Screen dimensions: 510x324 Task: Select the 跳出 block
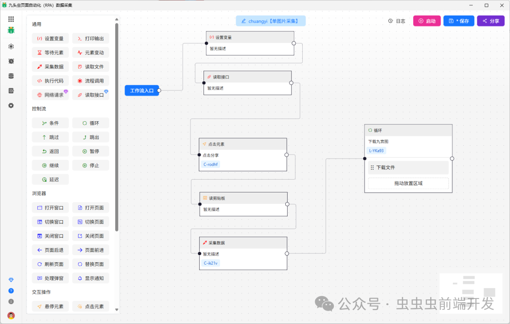click(91, 137)
